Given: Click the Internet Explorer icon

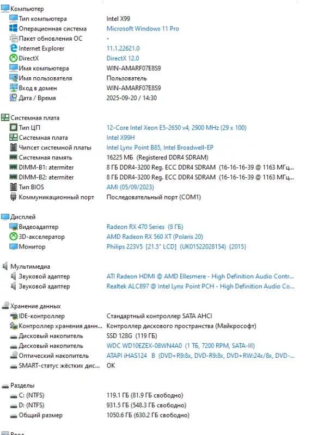Looking at the screenshot, I should point(13,48).
